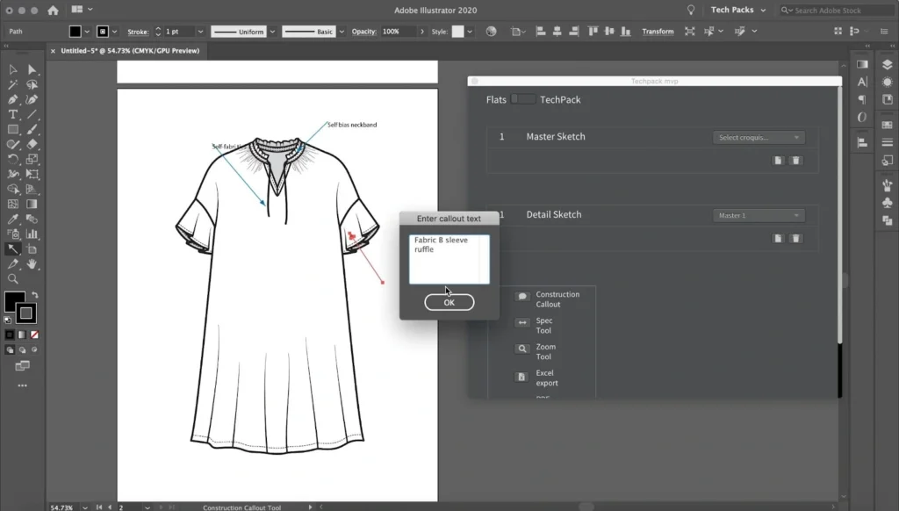Image resolution: width=899 pixels, height=511 pixels.
Task: Delete the Master Sketch row with trash icon
Action: click(795, 161)
